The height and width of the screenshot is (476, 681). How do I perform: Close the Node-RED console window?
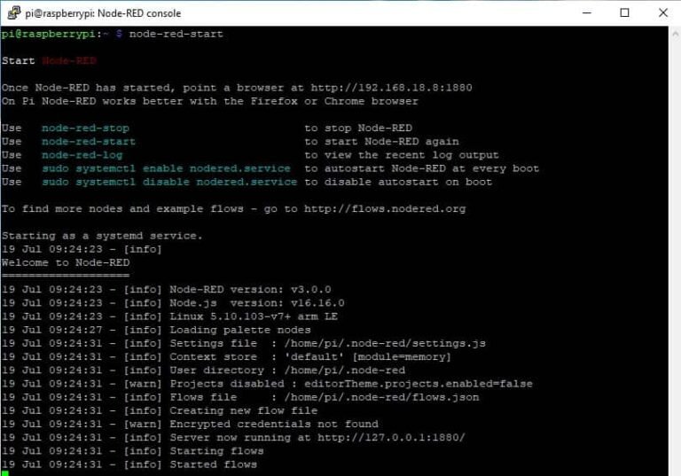661,13
